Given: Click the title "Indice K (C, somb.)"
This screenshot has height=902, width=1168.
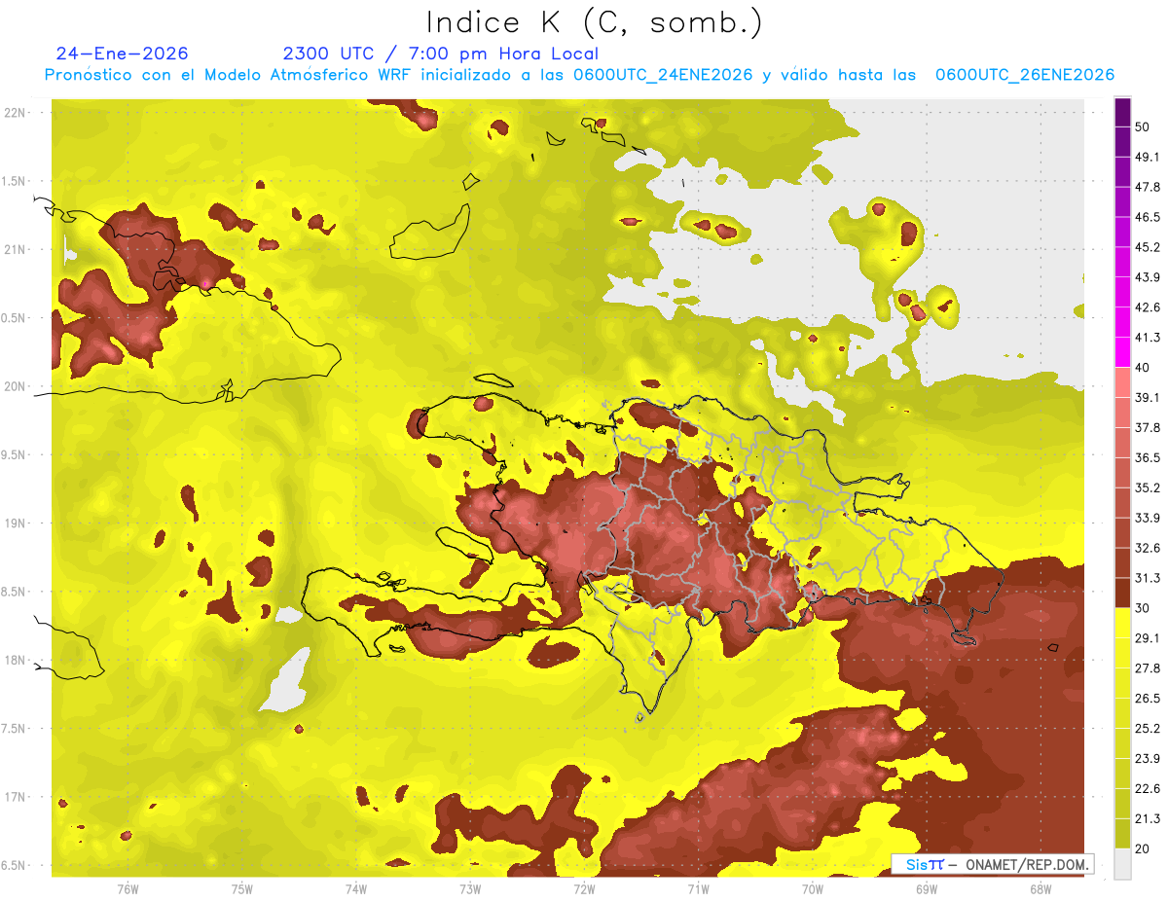Looking at the screenshot, I should (594, 22).
